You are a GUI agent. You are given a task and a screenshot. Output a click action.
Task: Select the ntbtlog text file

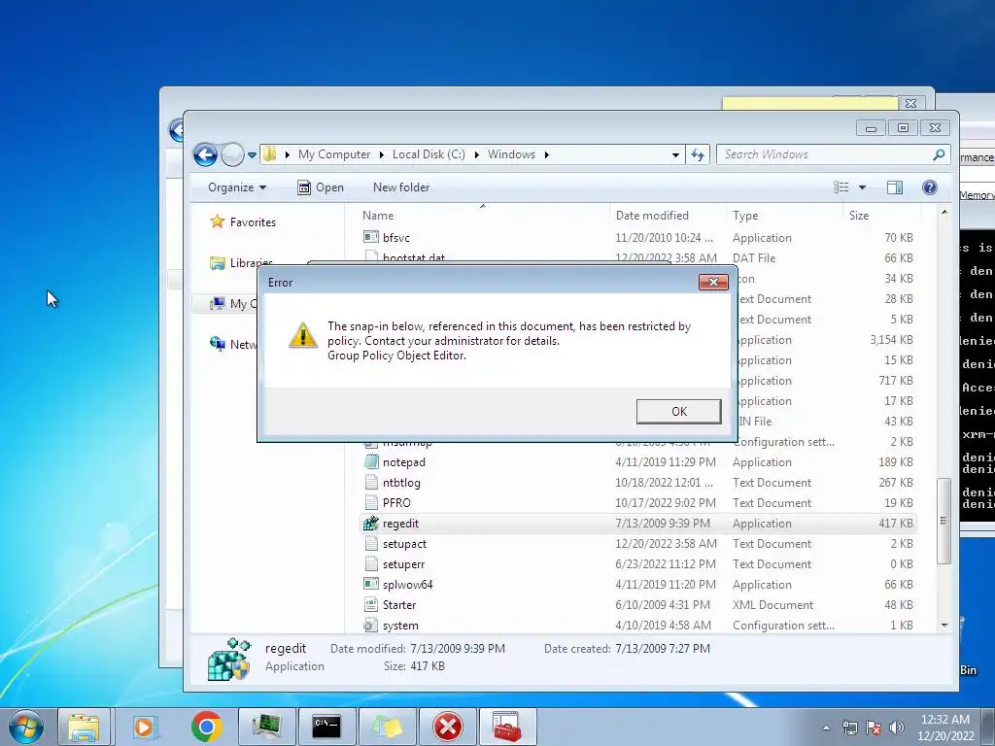401,482
